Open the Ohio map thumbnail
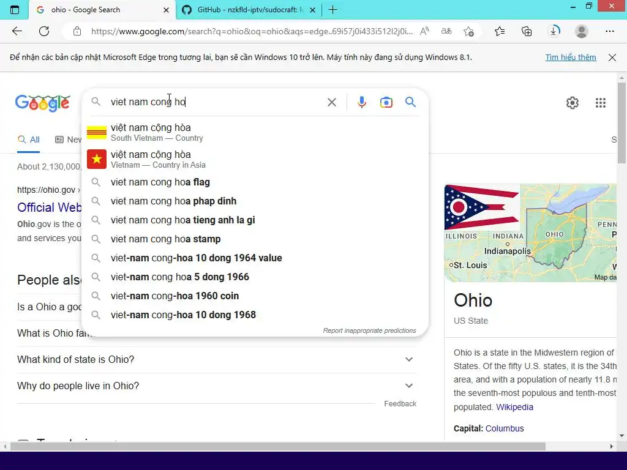Screen dimensions: 627x470 tap(568, 233)
